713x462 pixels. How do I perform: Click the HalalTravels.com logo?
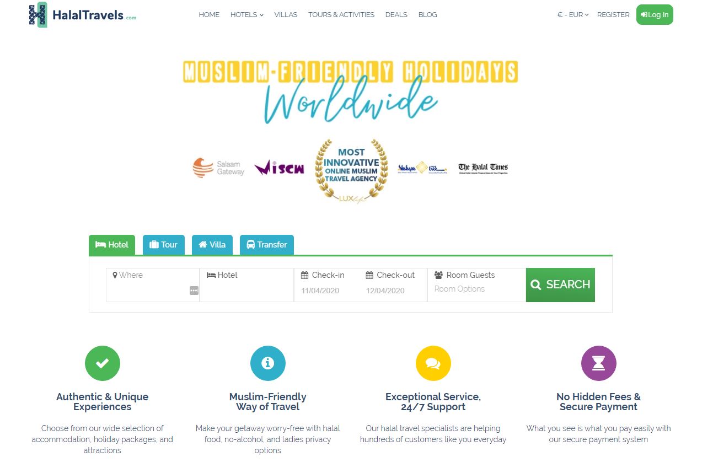point(82,15)
